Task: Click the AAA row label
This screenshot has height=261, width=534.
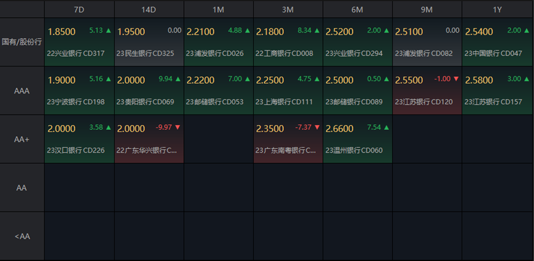Action: tap(22, 90)
